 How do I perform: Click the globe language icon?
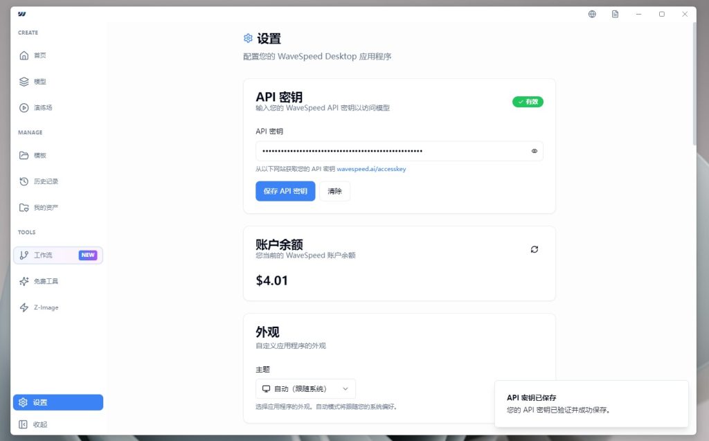(x=592, y=14)
